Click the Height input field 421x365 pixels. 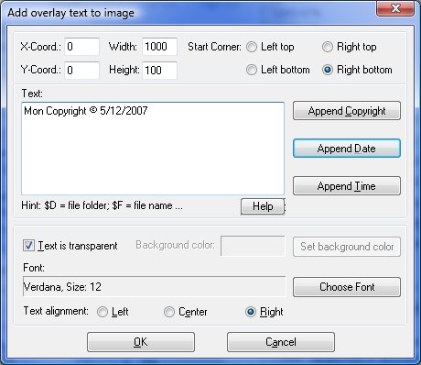pyautogui.click(x=159, y=71)
